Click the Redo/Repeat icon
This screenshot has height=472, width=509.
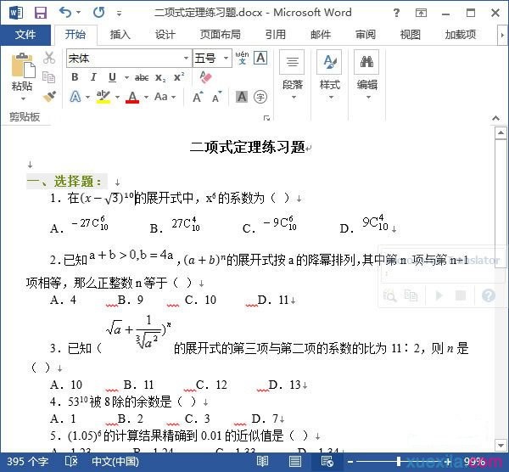(x=98, y=13)
